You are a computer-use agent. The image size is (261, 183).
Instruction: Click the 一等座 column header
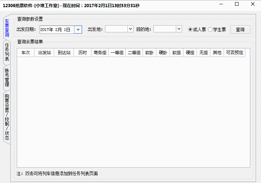[117, 53]
